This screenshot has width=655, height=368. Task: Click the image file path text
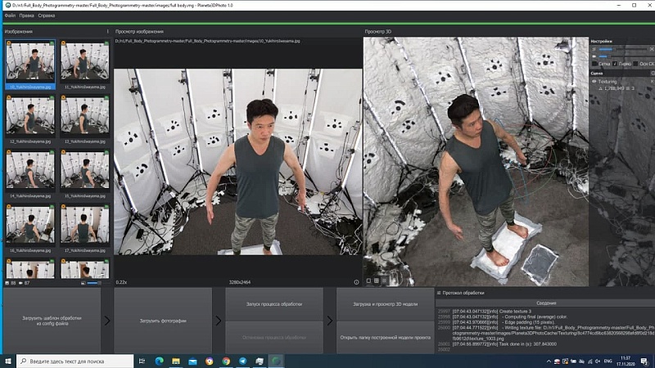click(208, 41)
